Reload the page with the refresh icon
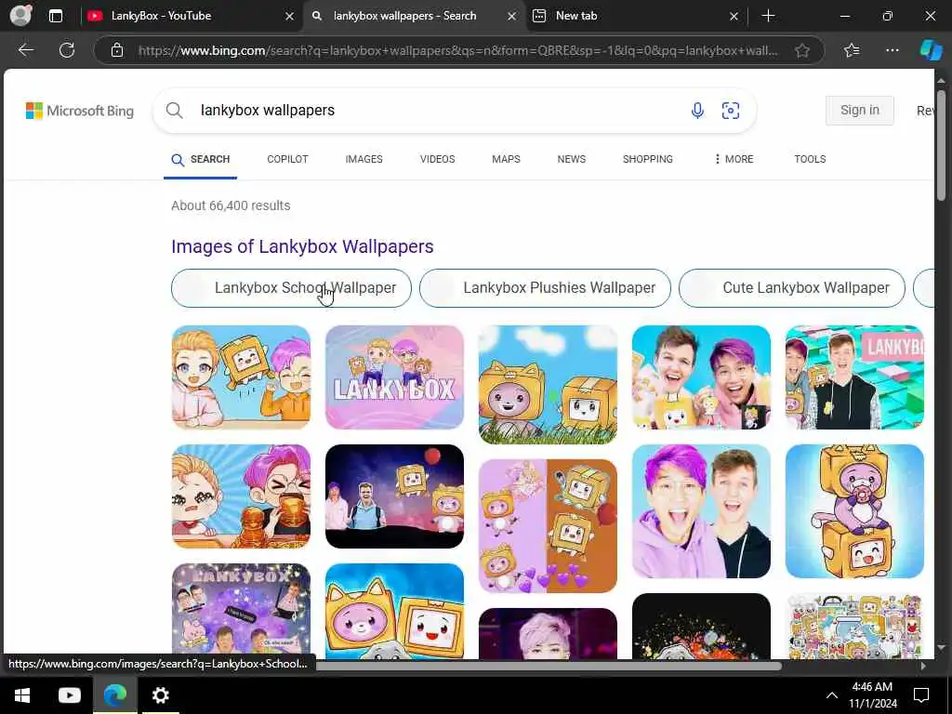Screen dimensions: 952x714 point(67,50)
